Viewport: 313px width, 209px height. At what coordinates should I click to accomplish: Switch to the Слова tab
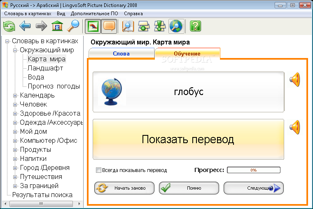tap(121, 53)
